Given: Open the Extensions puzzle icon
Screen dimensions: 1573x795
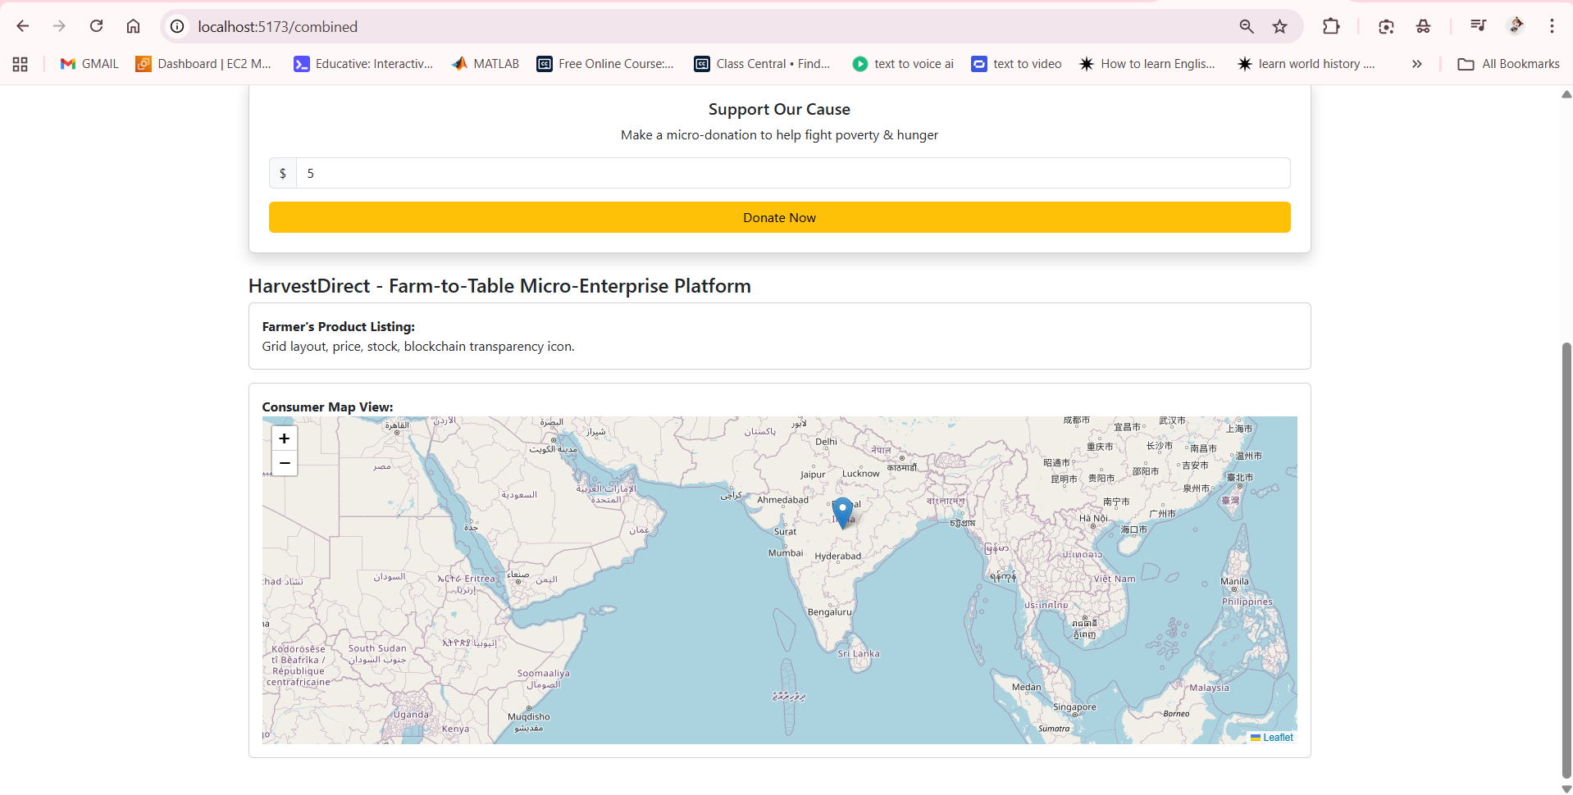Looking at the screenshot, I should [1331, 26].
